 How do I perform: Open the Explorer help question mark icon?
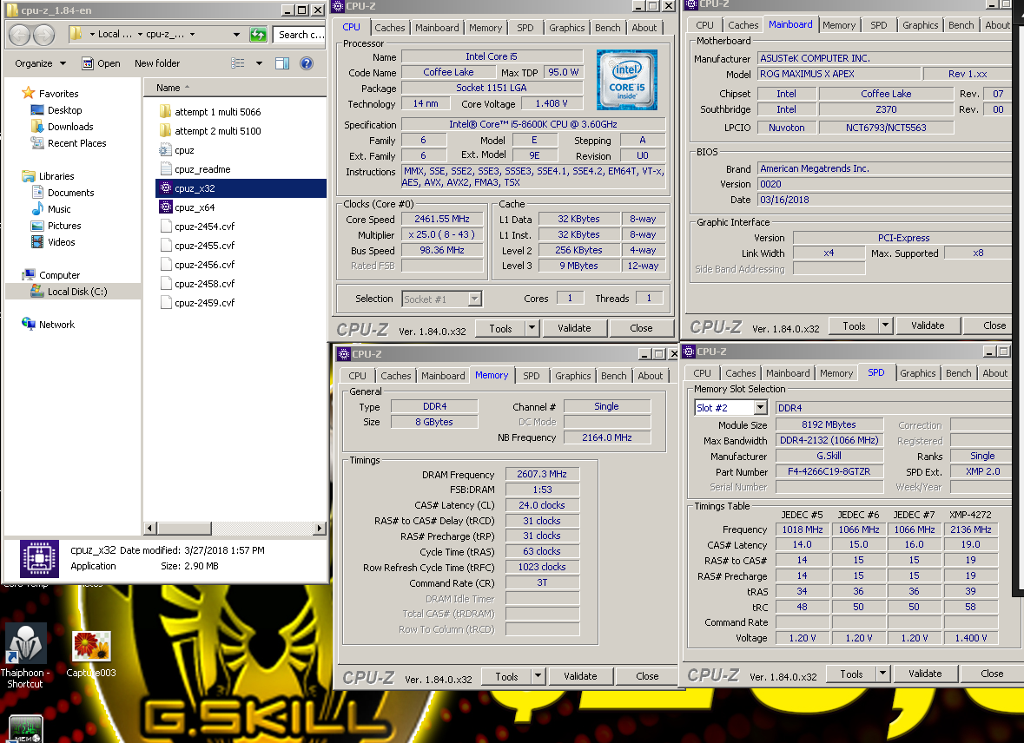point(307,63)
